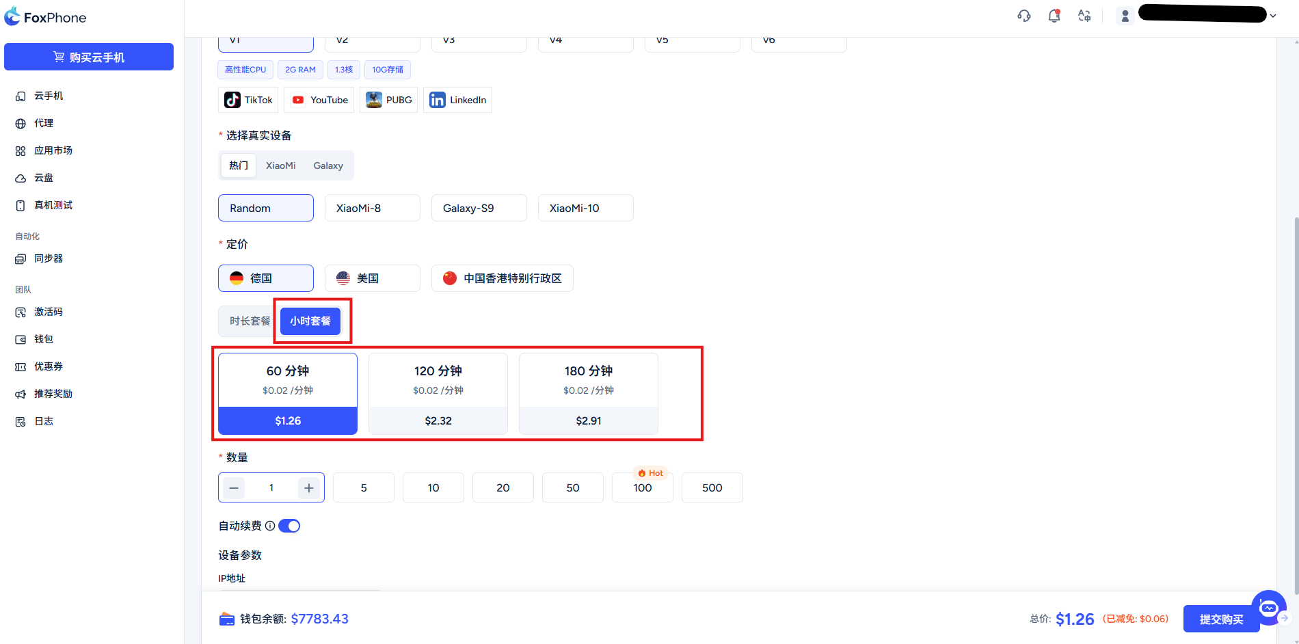1299x644 pixels.
Task: Switch to the XiaoMi device tab
Action: 280,165
